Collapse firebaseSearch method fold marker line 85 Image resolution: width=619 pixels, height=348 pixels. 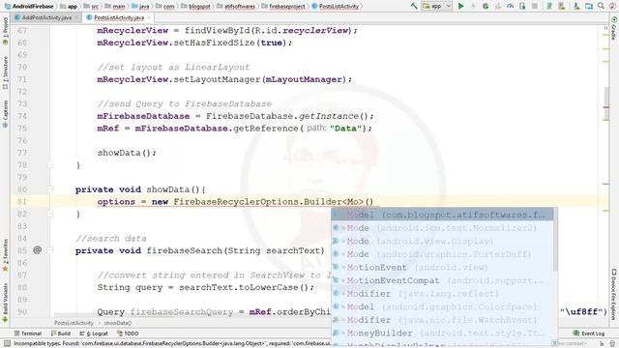pyautogui.click(x=50, y=250)
